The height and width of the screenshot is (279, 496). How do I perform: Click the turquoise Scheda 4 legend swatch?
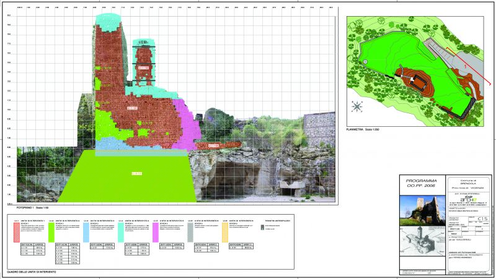point(121,232)
